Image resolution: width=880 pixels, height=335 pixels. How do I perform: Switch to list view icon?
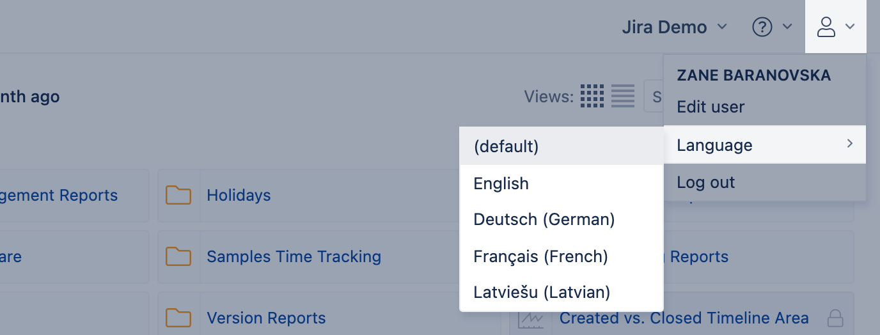pos(623,96)
